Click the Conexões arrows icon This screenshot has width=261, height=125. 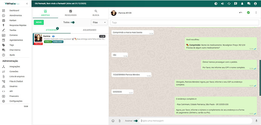point(4,71)
